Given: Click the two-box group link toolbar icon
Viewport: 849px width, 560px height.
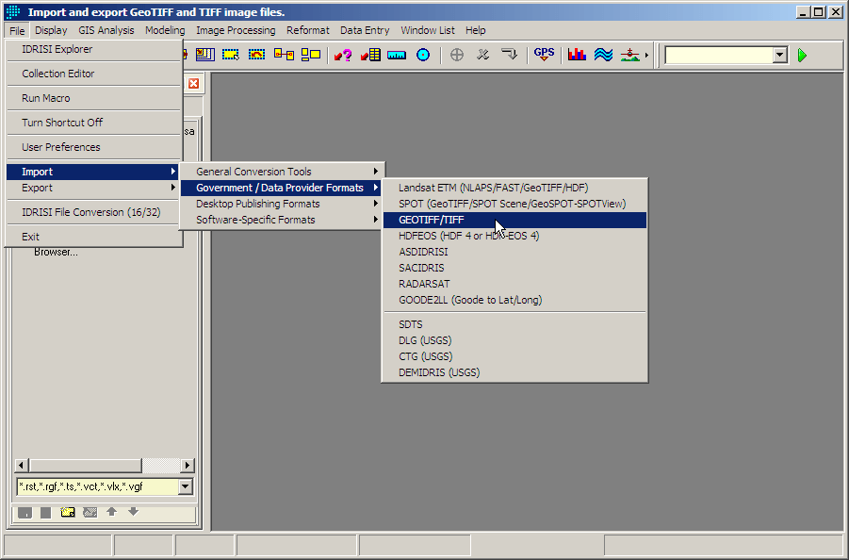Looking at the screenshot, I should pos(311,55).
